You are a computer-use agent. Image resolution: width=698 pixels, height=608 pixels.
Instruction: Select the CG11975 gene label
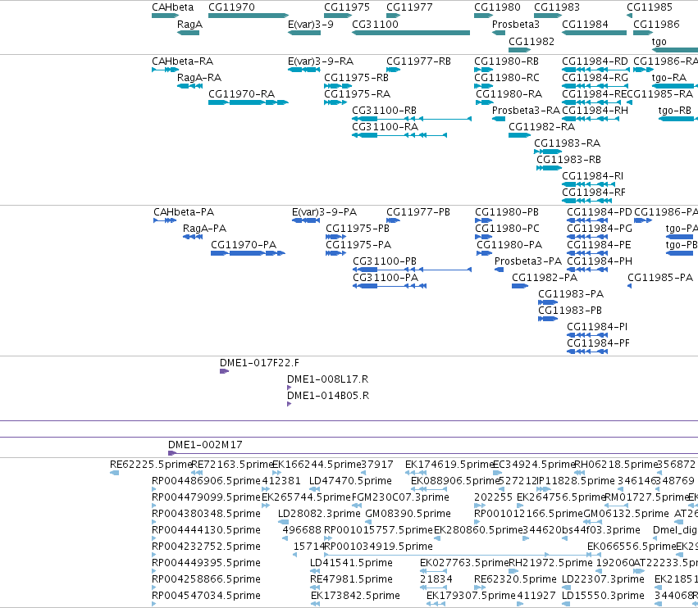coord(347,7)
